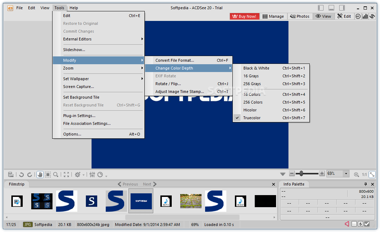The height and width of the screenshot is (232, 380).
Task: Open the Edit menu in menu bar
Action: (32, 8)
